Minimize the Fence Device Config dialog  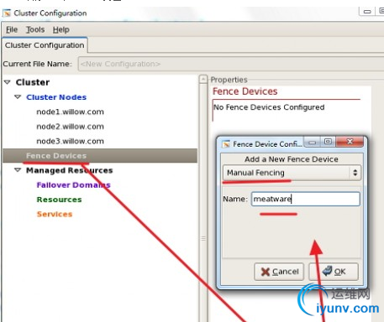point(313,142)
